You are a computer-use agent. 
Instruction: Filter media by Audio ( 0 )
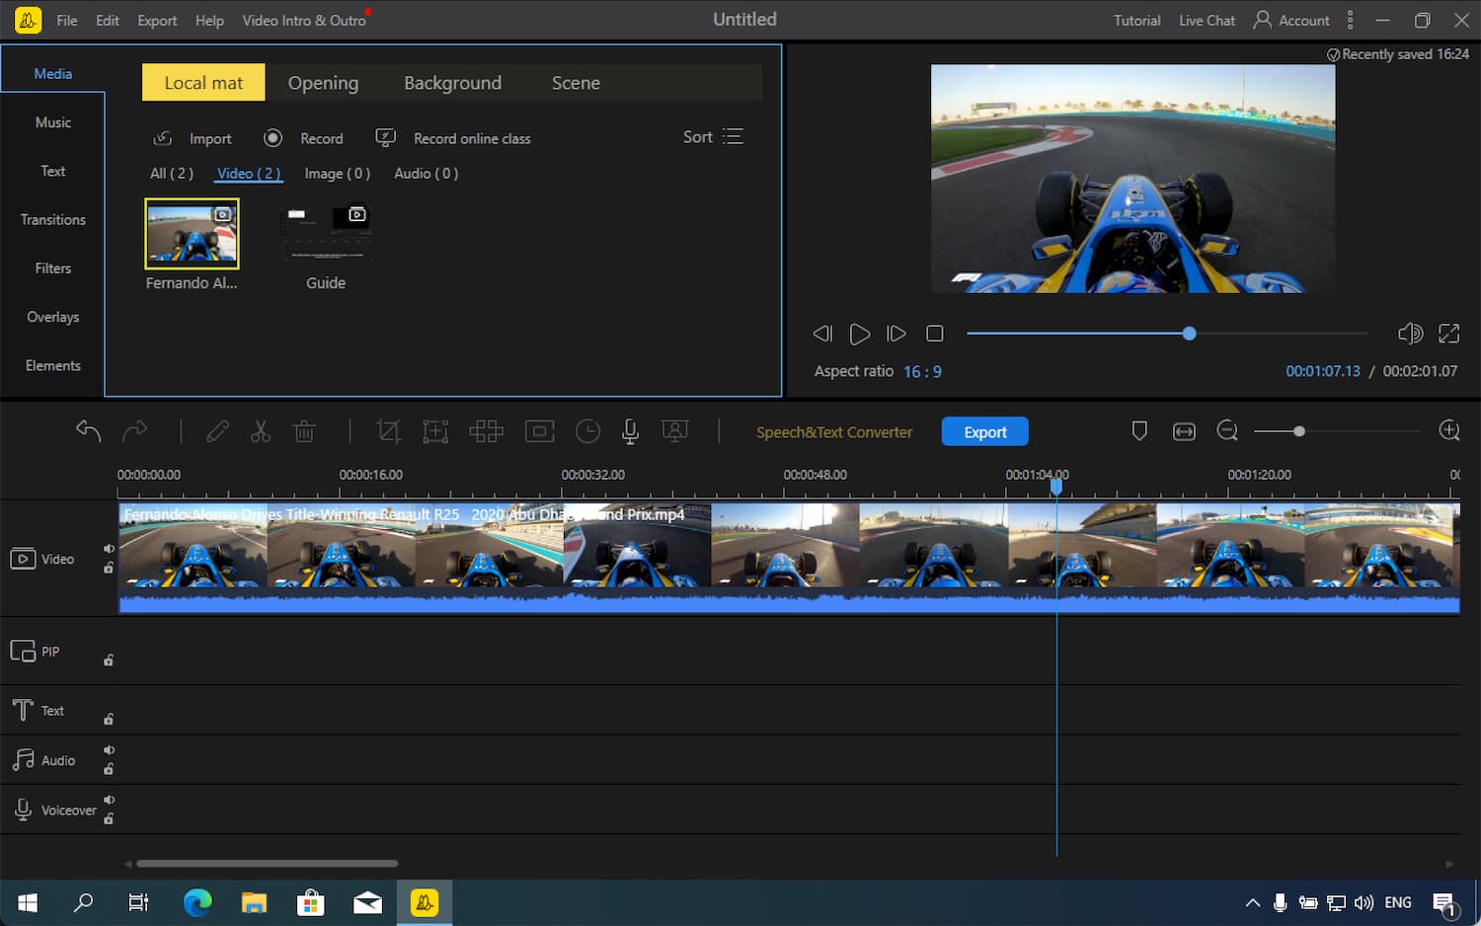point(426,174)
